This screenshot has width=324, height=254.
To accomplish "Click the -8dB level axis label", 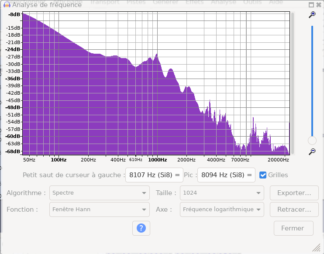I will click(x=14, y=14).
